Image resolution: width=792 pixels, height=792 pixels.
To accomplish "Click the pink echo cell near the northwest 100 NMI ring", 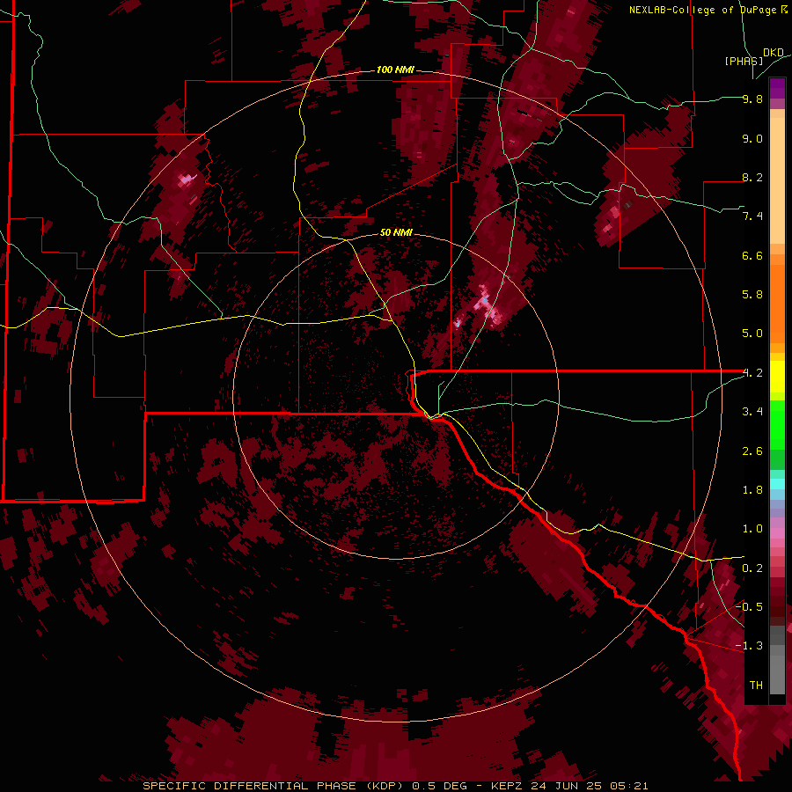I will click(x=187, y=180).
